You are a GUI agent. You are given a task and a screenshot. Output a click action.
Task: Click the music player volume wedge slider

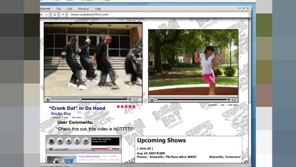(61, 149)
